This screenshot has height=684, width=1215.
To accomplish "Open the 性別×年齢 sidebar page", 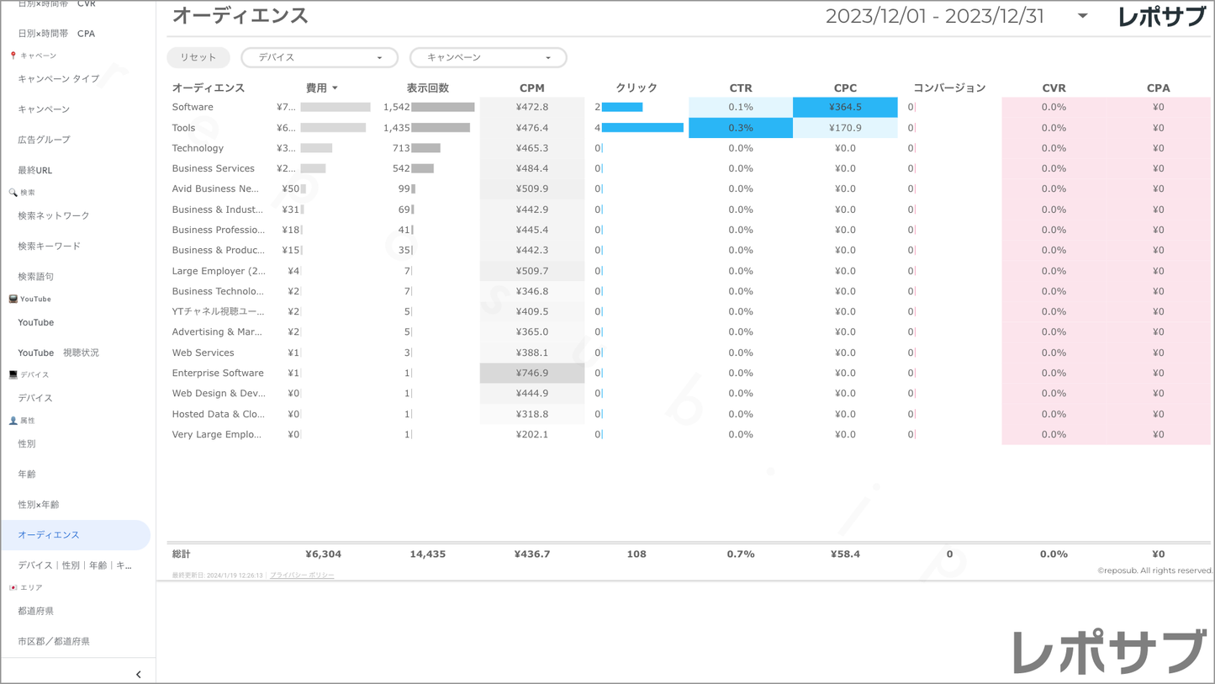I will 39,504.
